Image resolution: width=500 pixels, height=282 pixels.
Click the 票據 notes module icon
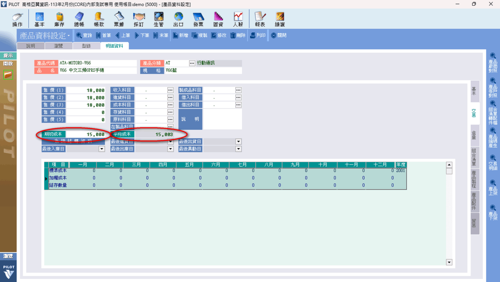[119, 19]
